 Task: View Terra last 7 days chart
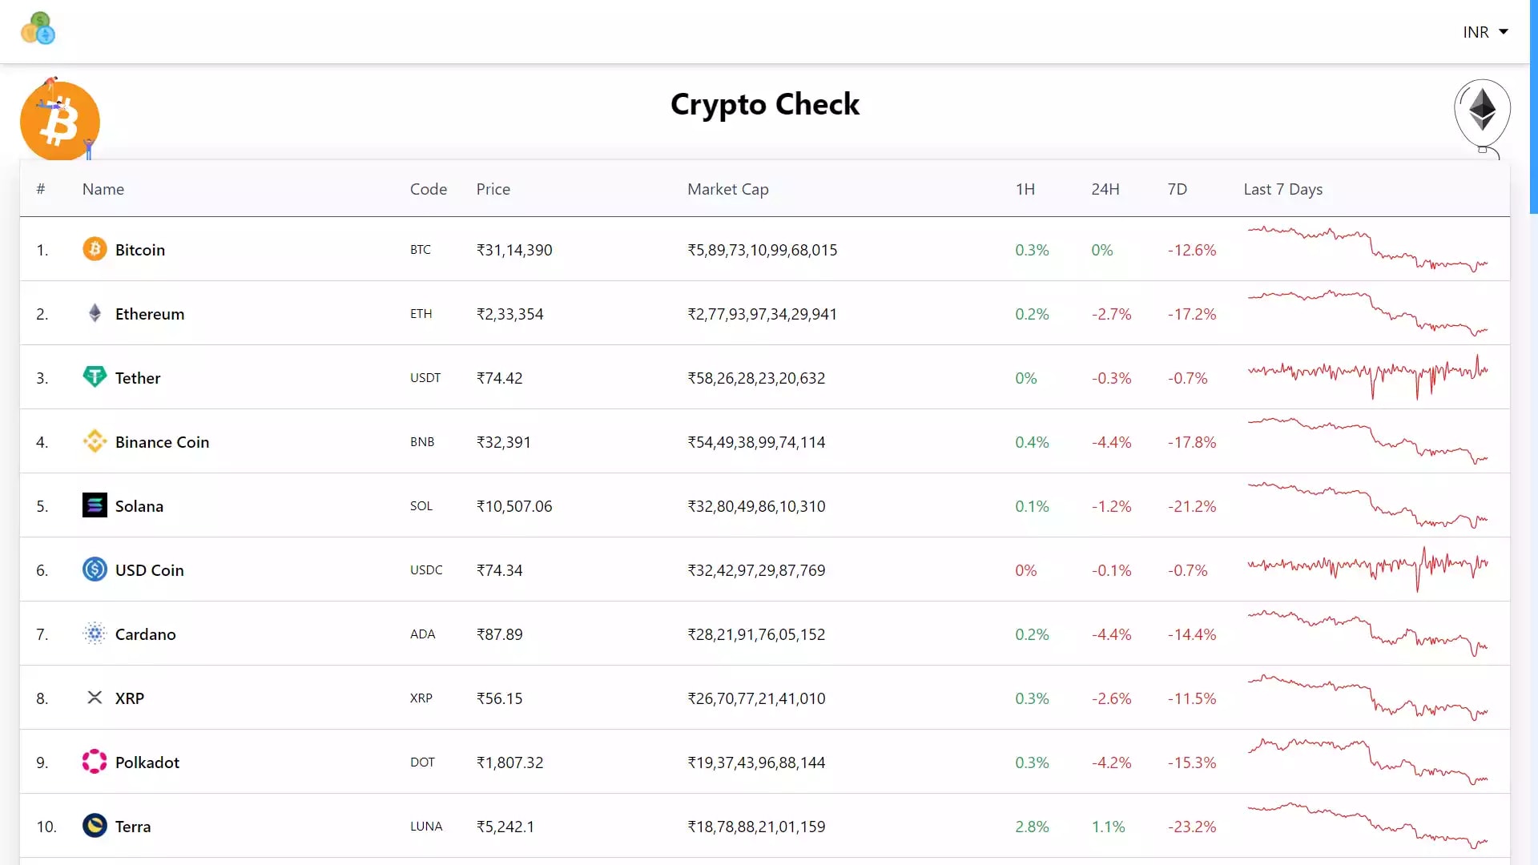[x=1367, y=826]
